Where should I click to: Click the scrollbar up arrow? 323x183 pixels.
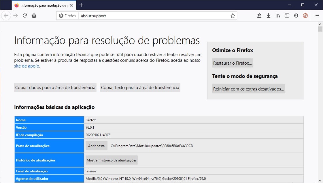tap(320, 24)
